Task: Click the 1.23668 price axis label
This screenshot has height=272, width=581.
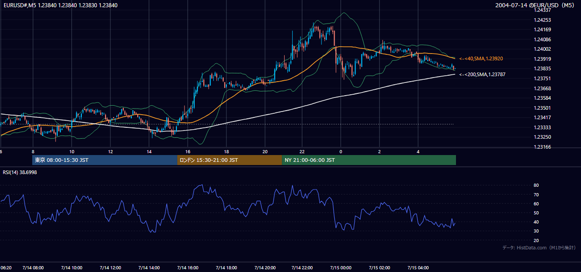Action: tap(542, 88)
